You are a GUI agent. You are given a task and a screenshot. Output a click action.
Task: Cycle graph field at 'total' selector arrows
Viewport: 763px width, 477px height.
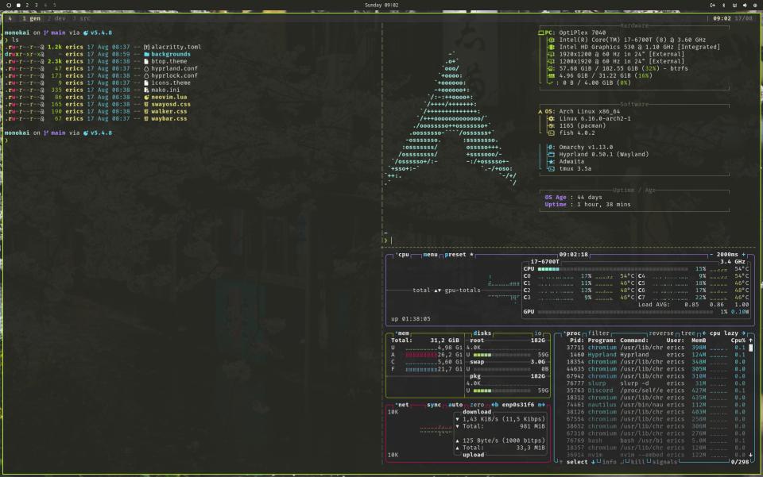pos(437,290)
